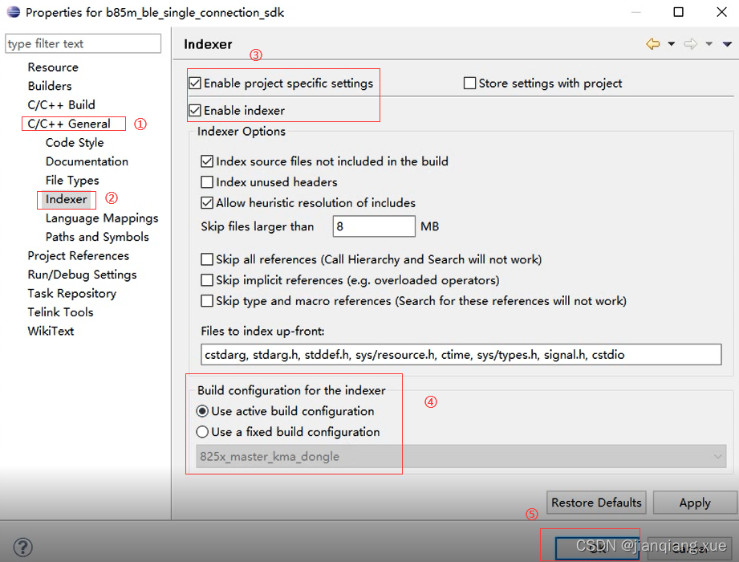
Task: Click the Files to index up-front field
Action: click(461, 355)
